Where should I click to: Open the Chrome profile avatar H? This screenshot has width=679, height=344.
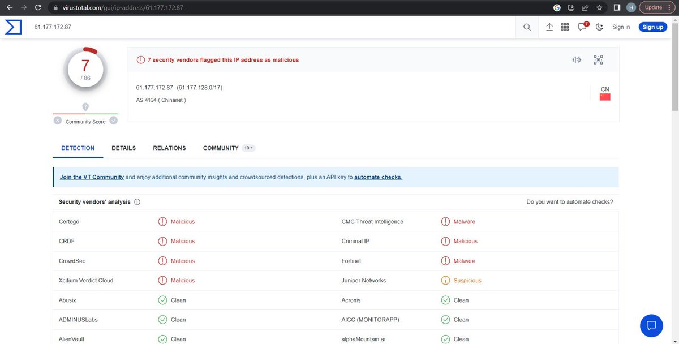coord(631,8)
